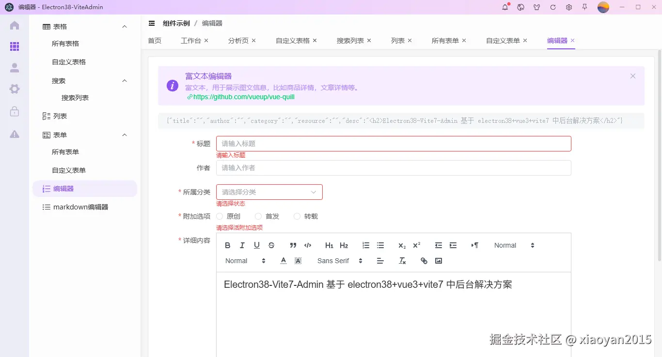The height and width of the screenshot is (357, 662).
Task: Select the strikethrough formatting icon
Action: (x=271, y=245)
